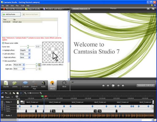Click the Copy icon on the timeline toolbar
Viewport: 157px width, 122px height.
click(14, 93)
